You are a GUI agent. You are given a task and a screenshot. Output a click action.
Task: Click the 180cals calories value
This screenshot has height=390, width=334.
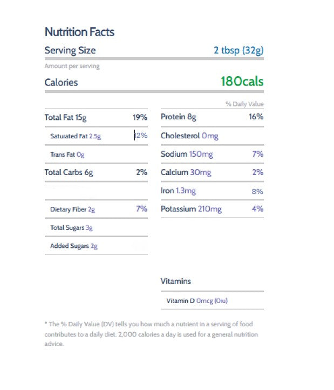(x=242, y=82)
